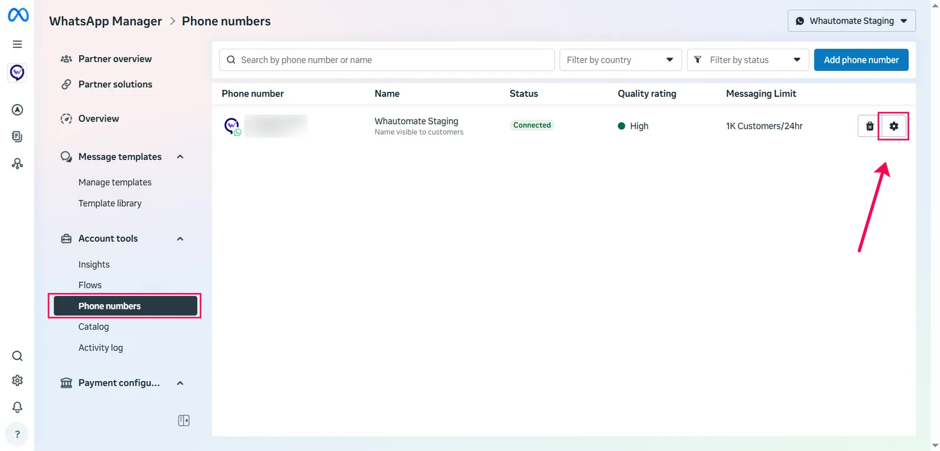
Task: Click the phone number profile avatar
Action: (x=233, y=126)
